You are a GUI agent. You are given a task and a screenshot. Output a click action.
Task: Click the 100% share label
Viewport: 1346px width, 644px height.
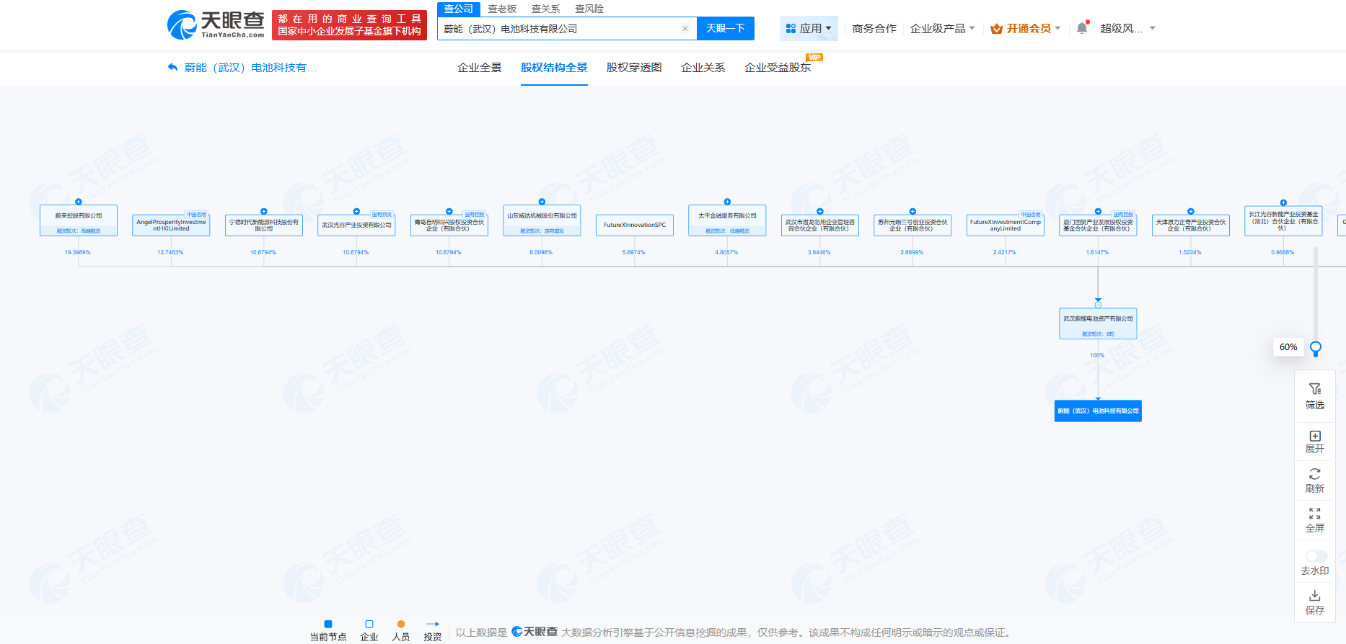1097,355
